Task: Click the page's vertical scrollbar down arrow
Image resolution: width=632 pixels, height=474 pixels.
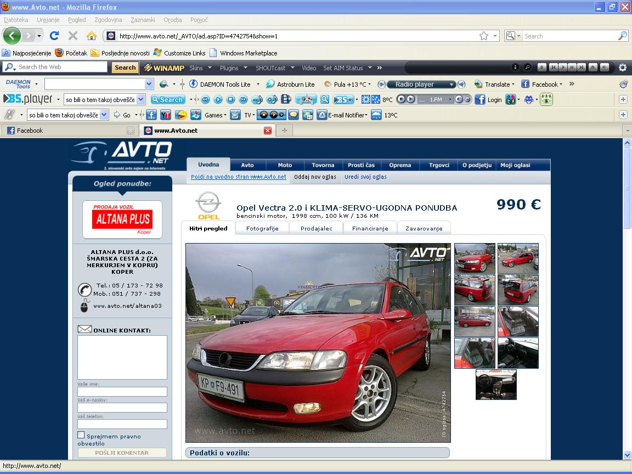Action: pyautogui.click(x=627, y=455)
